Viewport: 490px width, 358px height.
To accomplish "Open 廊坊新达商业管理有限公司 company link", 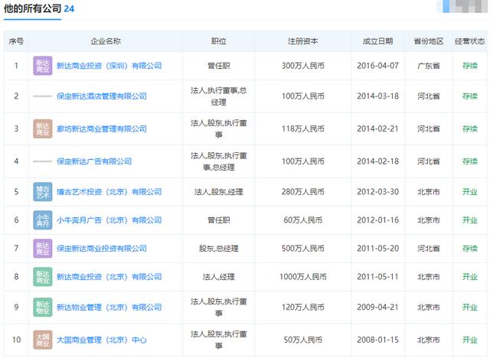I will click(x=102, y=129).
